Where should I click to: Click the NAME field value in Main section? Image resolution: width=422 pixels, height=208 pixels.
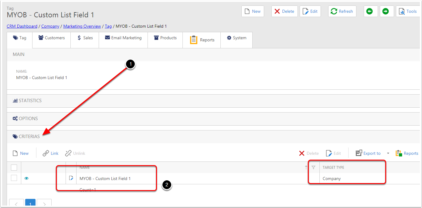tap(42, 78)
